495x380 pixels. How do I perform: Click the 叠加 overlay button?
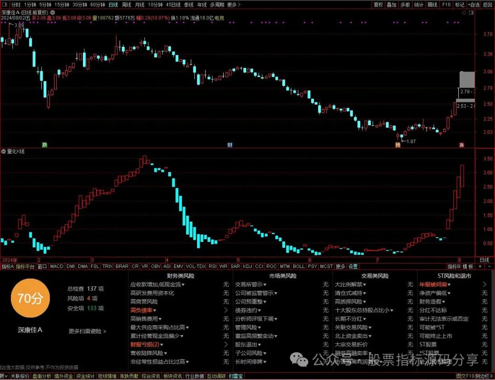click(x=391, y=5)
